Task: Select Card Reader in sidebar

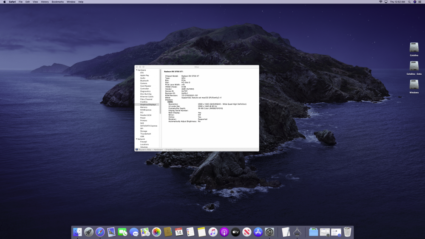Action: click(145, 86)
